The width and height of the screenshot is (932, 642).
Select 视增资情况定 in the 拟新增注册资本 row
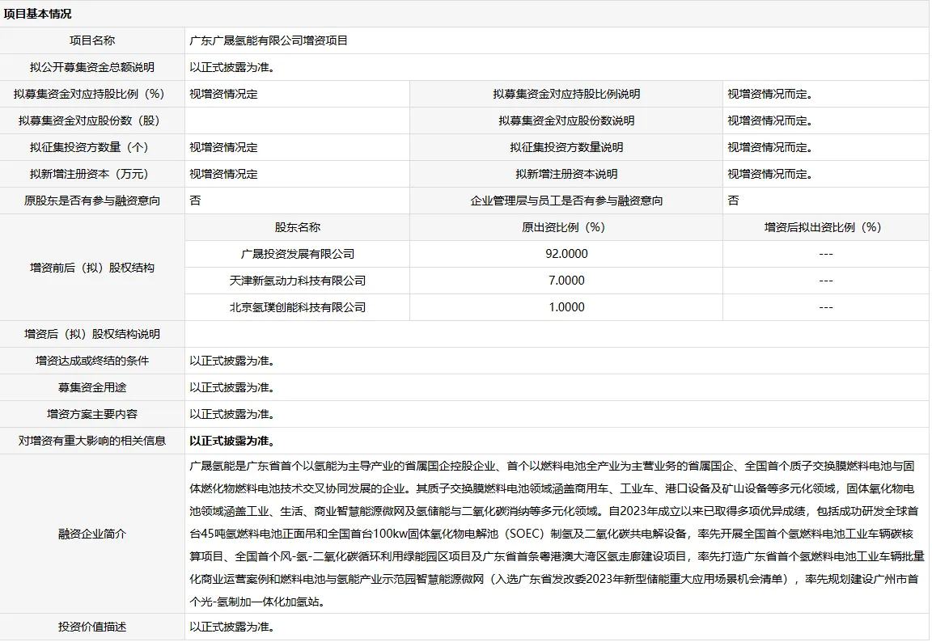coord(223,174)
